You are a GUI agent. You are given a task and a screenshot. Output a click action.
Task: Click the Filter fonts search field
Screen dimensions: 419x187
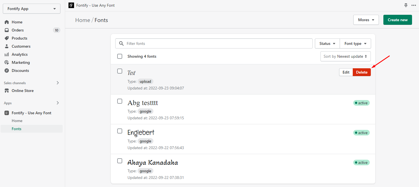pos(214,43)
